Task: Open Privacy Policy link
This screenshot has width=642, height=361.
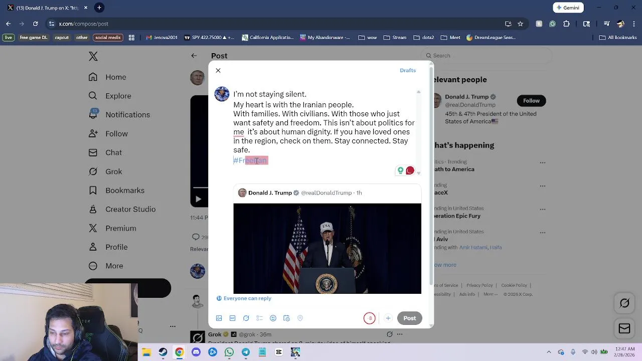Action: pyautogui.click(x=479, y=285)
